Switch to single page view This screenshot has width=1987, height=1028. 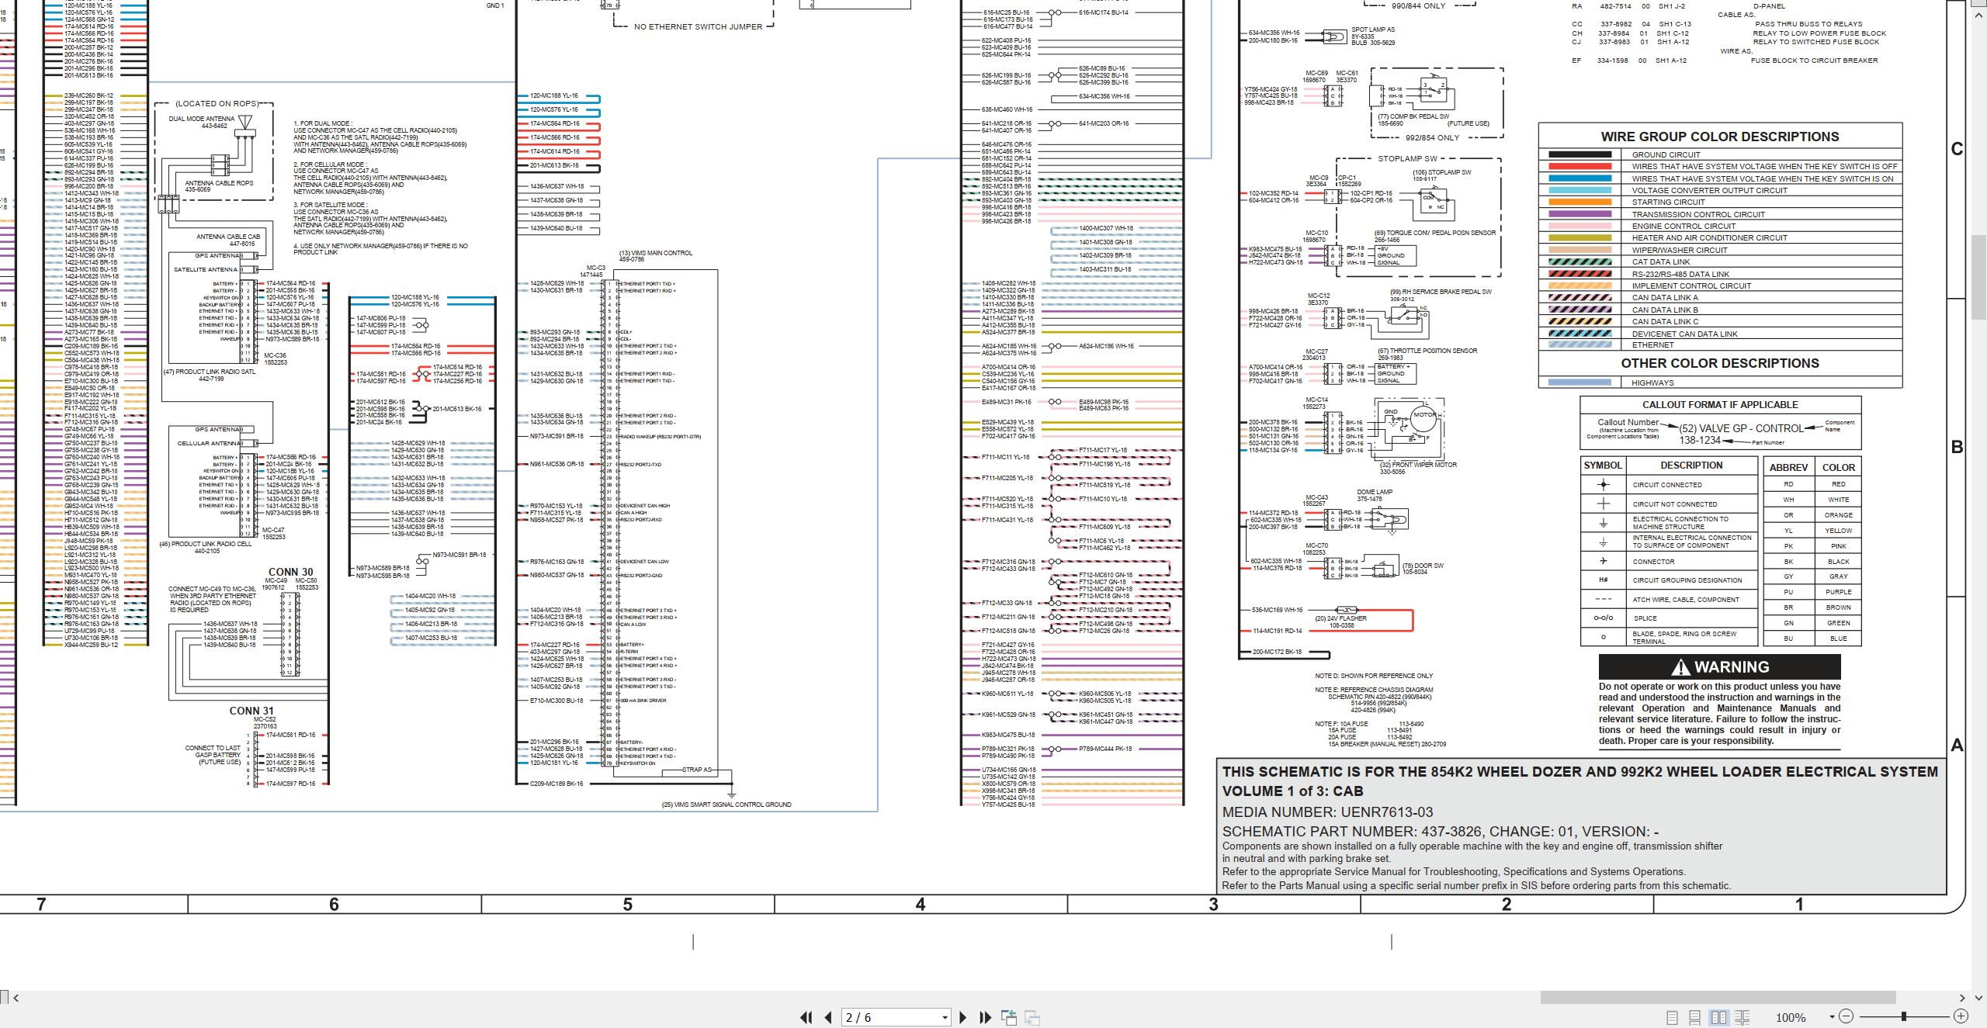(1672, 1017)
